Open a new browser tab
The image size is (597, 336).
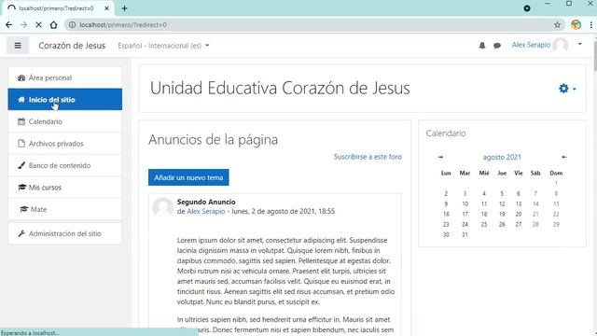pyautogui.click(x=124, y=8)
